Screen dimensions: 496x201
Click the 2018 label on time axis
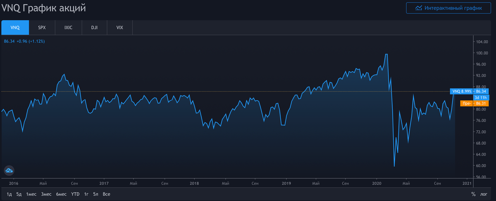pos(195,183)
